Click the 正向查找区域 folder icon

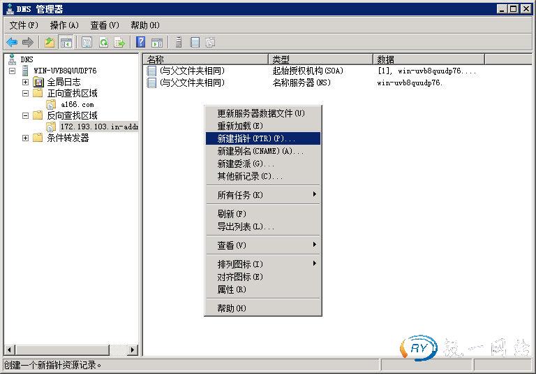coord(38,93)
